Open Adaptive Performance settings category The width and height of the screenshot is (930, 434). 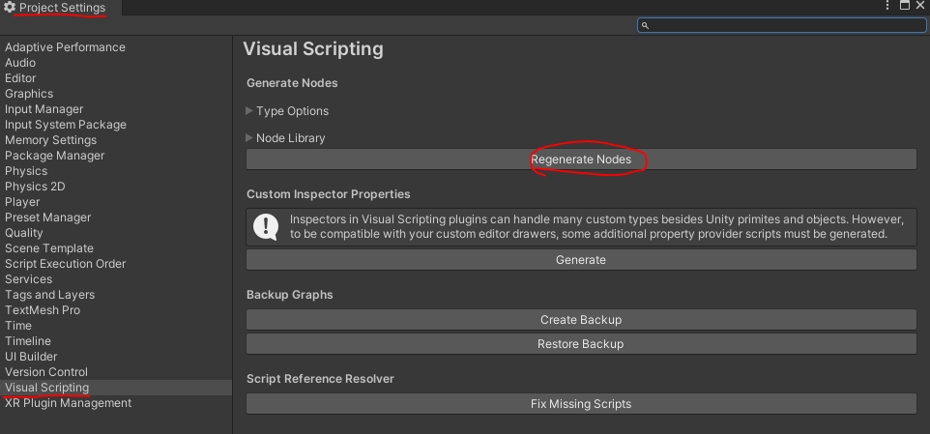(65, 47)
